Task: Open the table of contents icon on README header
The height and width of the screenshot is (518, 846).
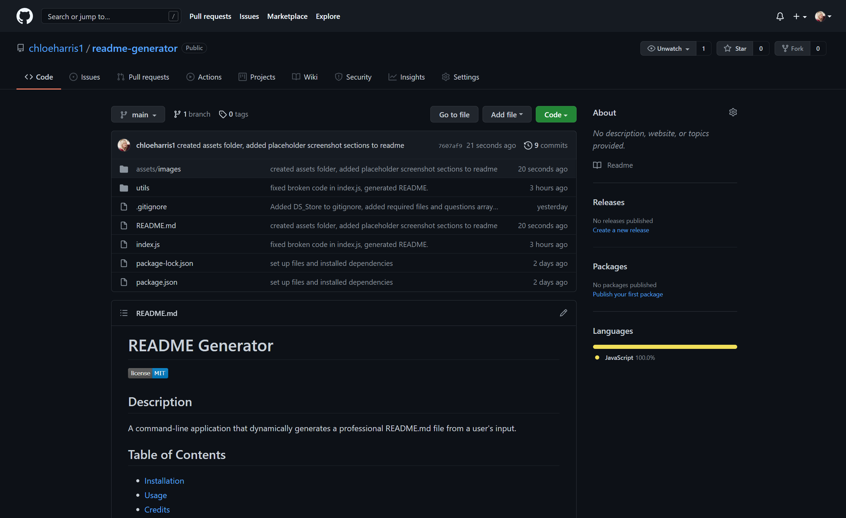Action: [x=124, y=313]
